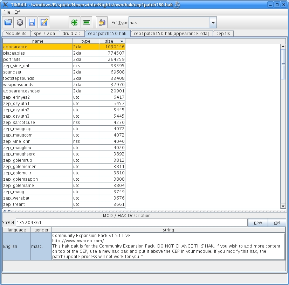
Task: Click the StrRef input field
Action: 131,223
